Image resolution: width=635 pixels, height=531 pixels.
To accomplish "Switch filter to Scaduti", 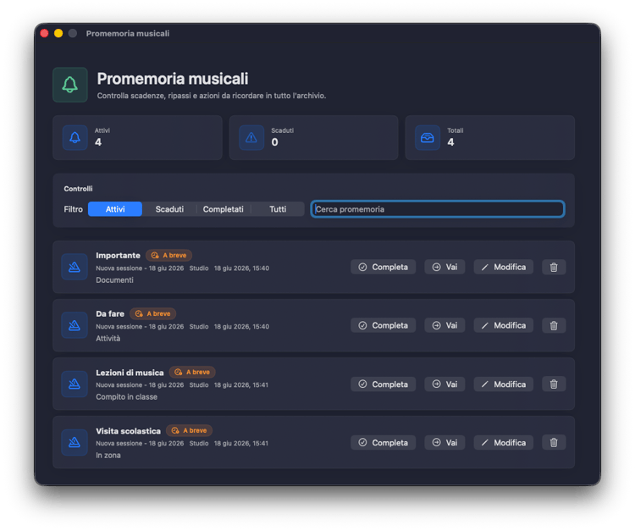I will click(169, 209).
